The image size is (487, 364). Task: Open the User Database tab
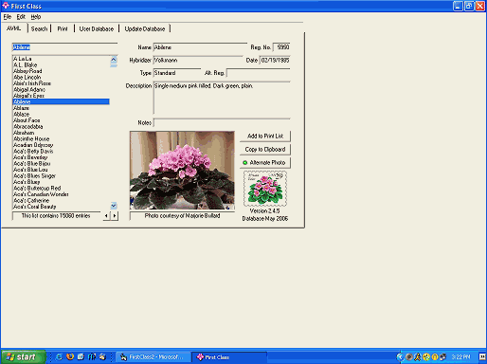point(97,28)
